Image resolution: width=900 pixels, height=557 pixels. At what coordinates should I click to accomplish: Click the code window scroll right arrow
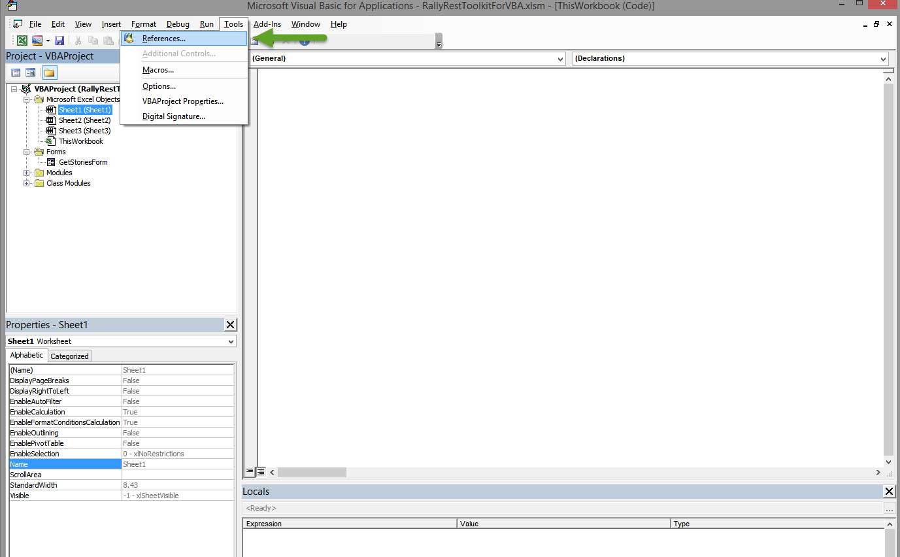[878, 472]
